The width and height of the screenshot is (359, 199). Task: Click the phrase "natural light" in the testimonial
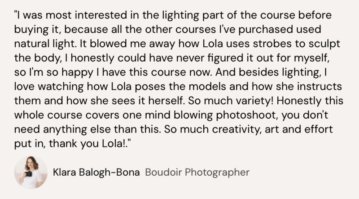pyautogui.click(x=45, y=44)
